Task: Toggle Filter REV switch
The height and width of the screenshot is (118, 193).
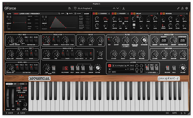Action: 109,40
